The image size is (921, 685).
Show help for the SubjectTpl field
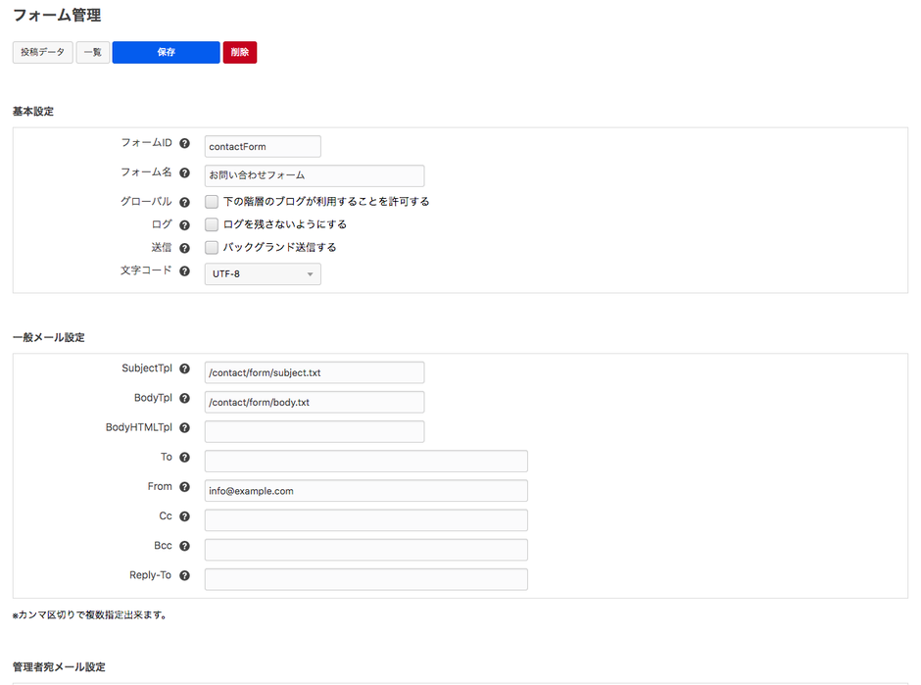pyautogui.click(x=184, y=369)
